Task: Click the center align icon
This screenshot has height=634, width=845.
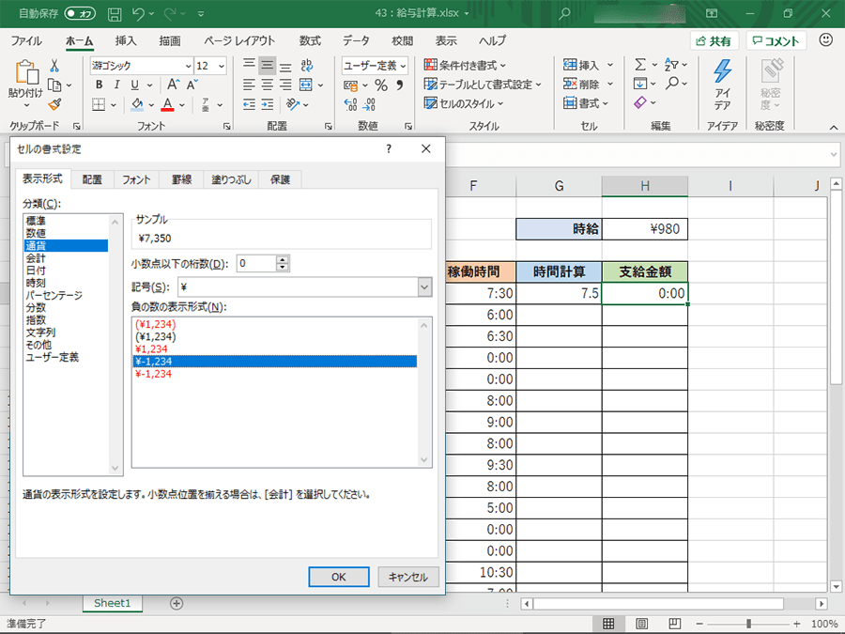Action: [267, 85]
